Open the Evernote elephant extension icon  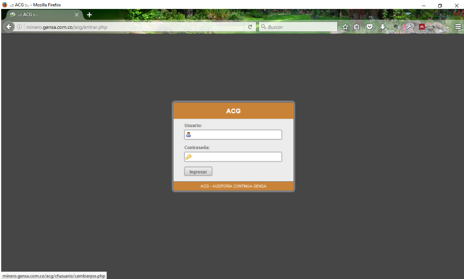click(x=396, y=27)
